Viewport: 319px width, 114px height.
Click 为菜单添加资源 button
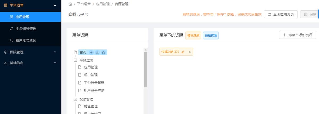pyautogui.click(x=298, y=35)
